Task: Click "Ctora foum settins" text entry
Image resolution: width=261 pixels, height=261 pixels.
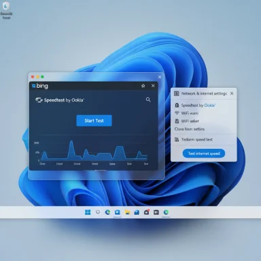Action: pos(190,129)
